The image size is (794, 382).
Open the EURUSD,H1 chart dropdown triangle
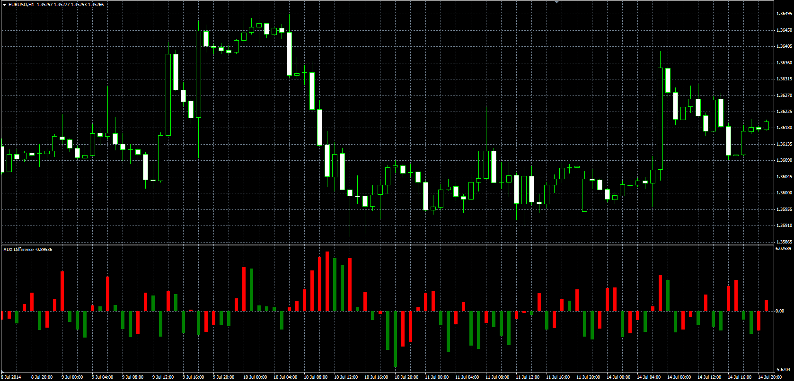pyautogui.click(x=5, y=5)
